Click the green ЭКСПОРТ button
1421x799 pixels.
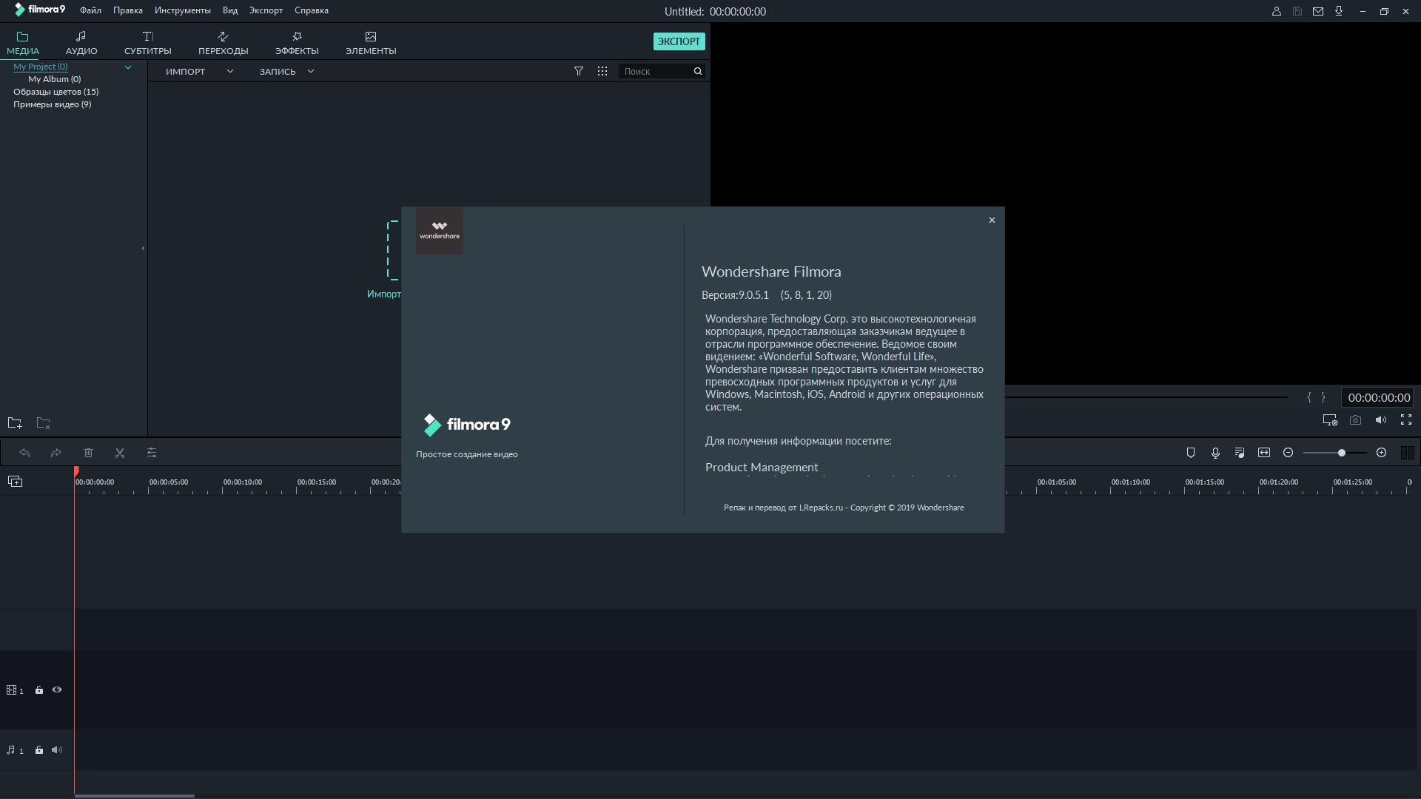point(679,41)
